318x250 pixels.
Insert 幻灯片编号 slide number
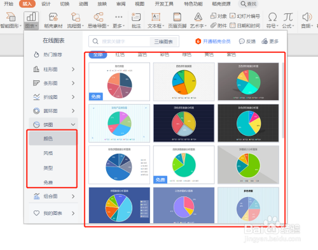[245, 16]
